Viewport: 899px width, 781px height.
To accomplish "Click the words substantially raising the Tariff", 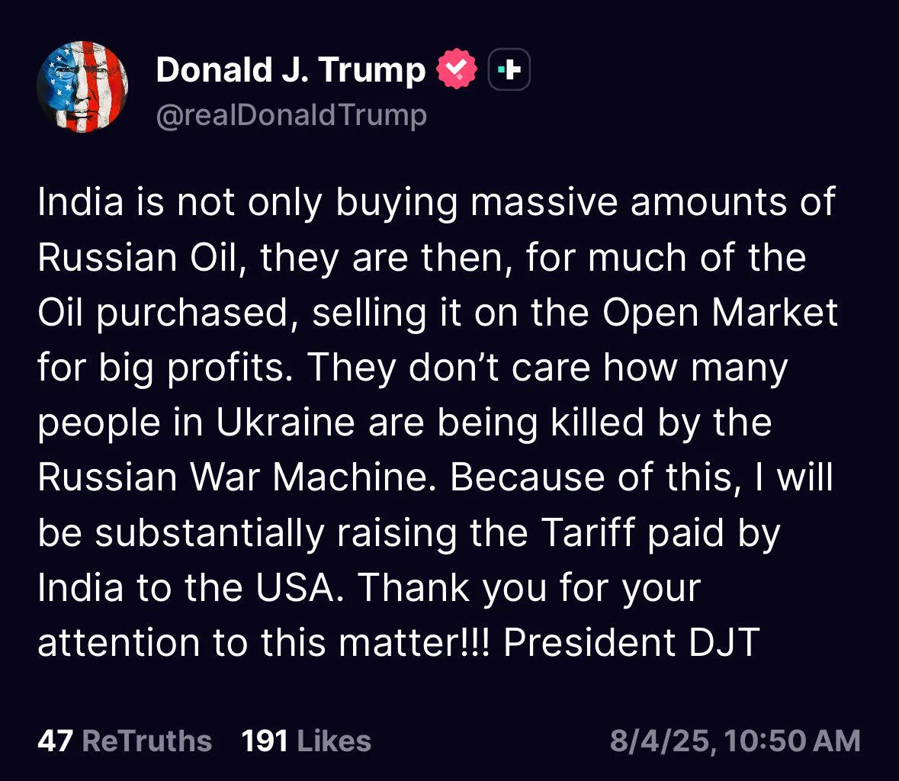I will pos(365,533).
